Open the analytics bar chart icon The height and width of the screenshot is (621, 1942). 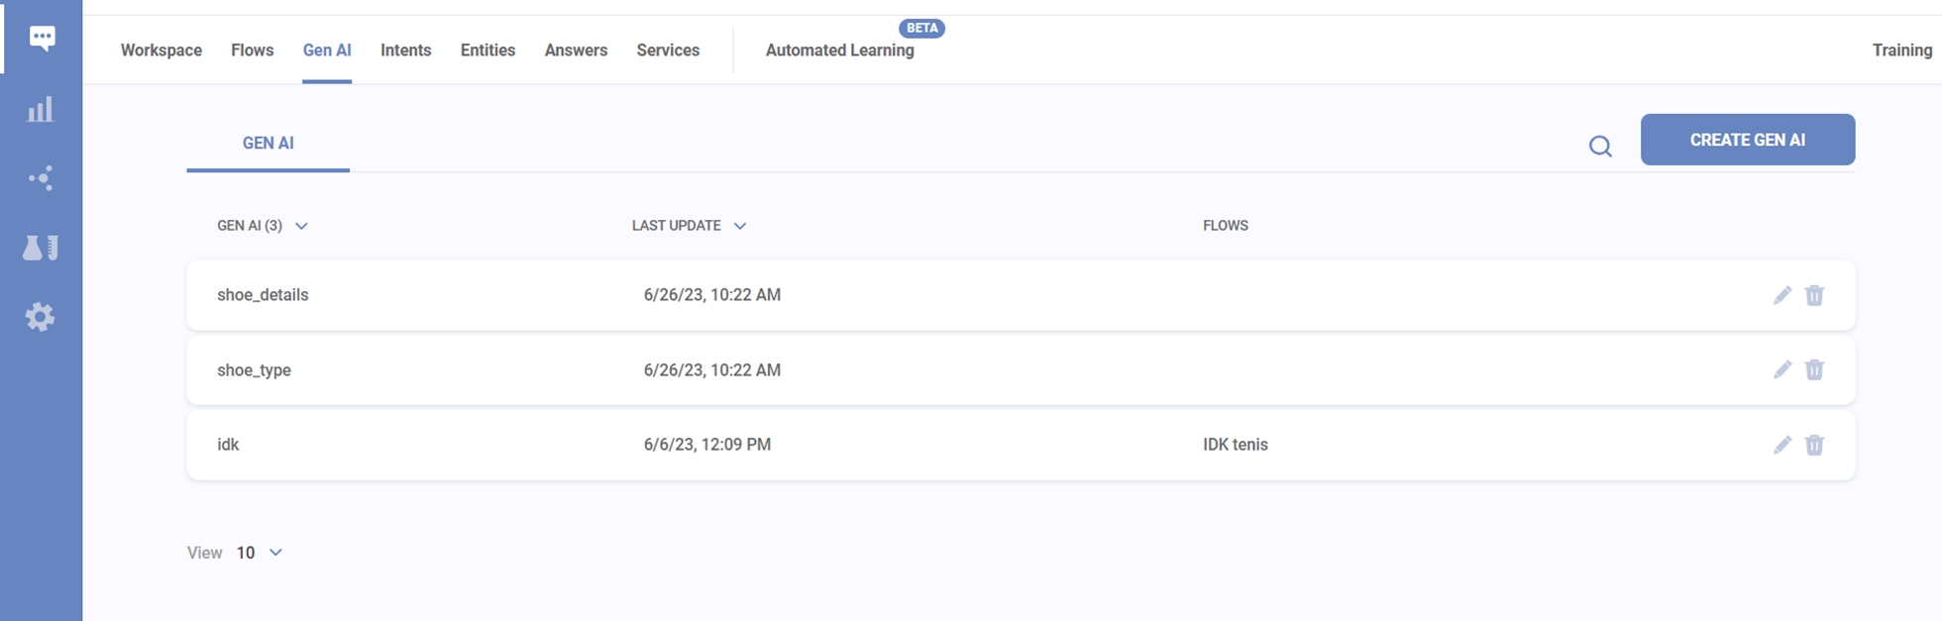click(41, 109)
